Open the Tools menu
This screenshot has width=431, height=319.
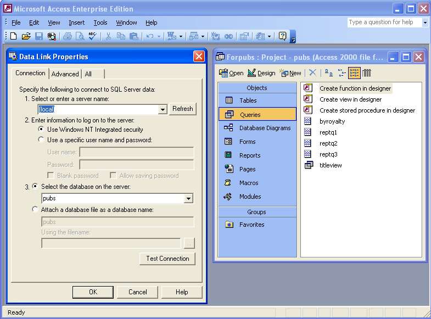tap(100, 23)
